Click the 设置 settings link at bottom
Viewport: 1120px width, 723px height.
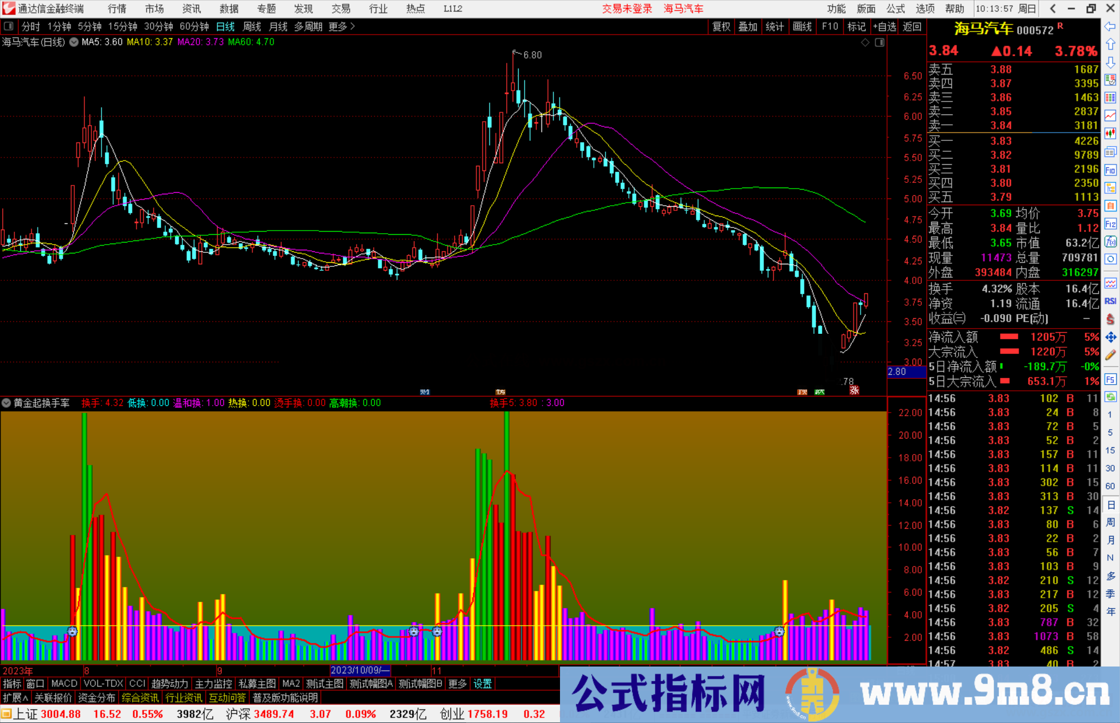[x=482, y=684]
